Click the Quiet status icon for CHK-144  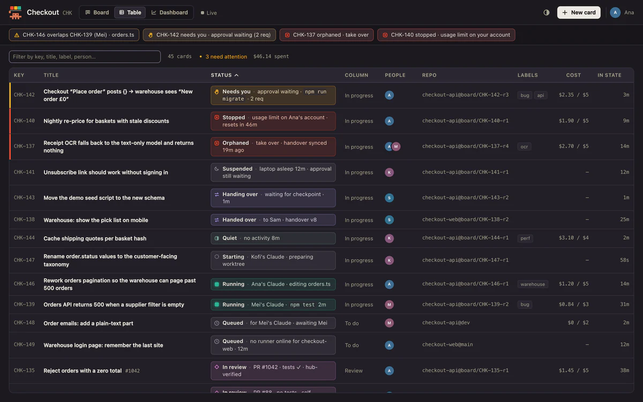point(217,238)
